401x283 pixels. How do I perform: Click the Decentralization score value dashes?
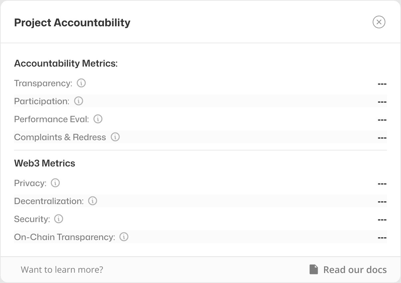(x=382, y=201)
